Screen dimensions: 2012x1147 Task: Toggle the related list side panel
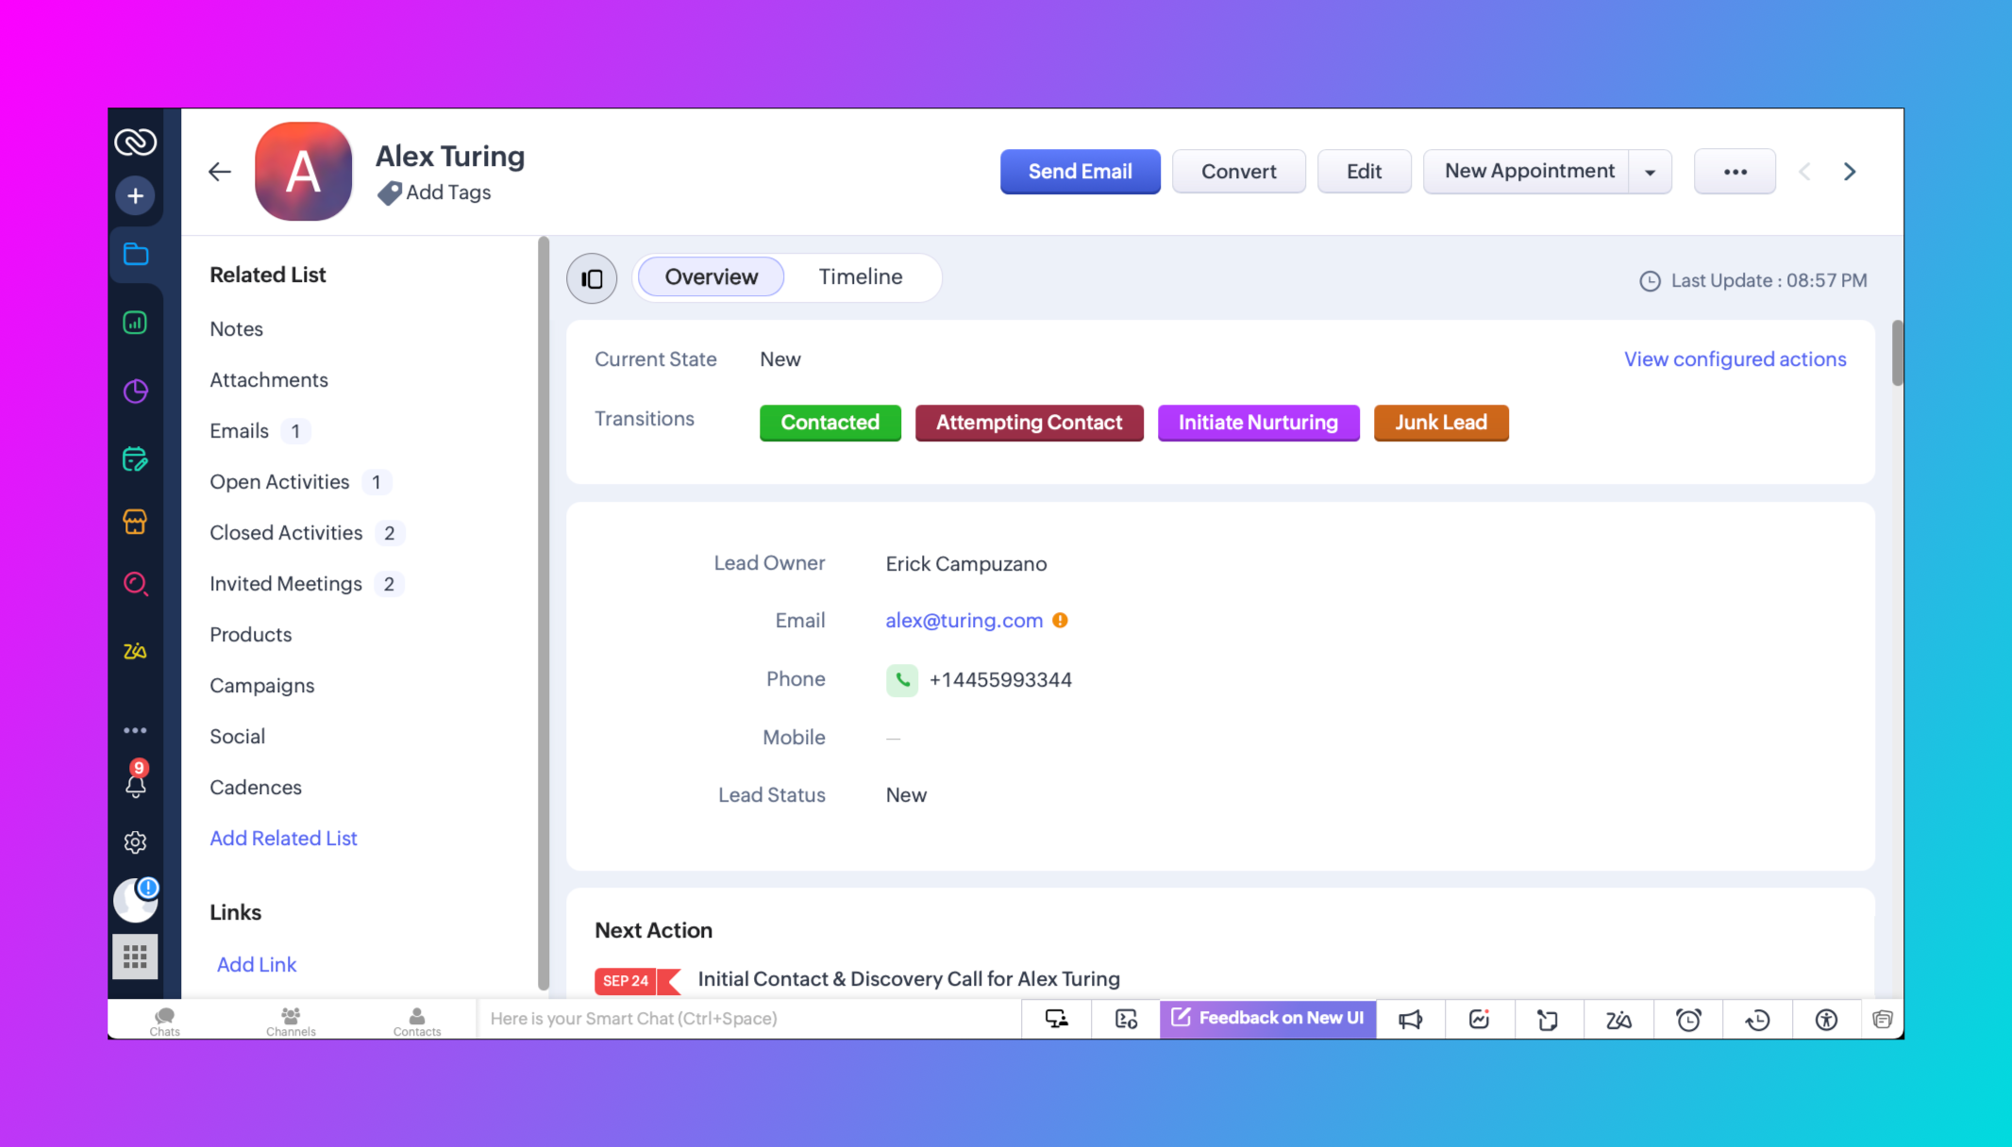pyautogui.click(x=592, y=278)
